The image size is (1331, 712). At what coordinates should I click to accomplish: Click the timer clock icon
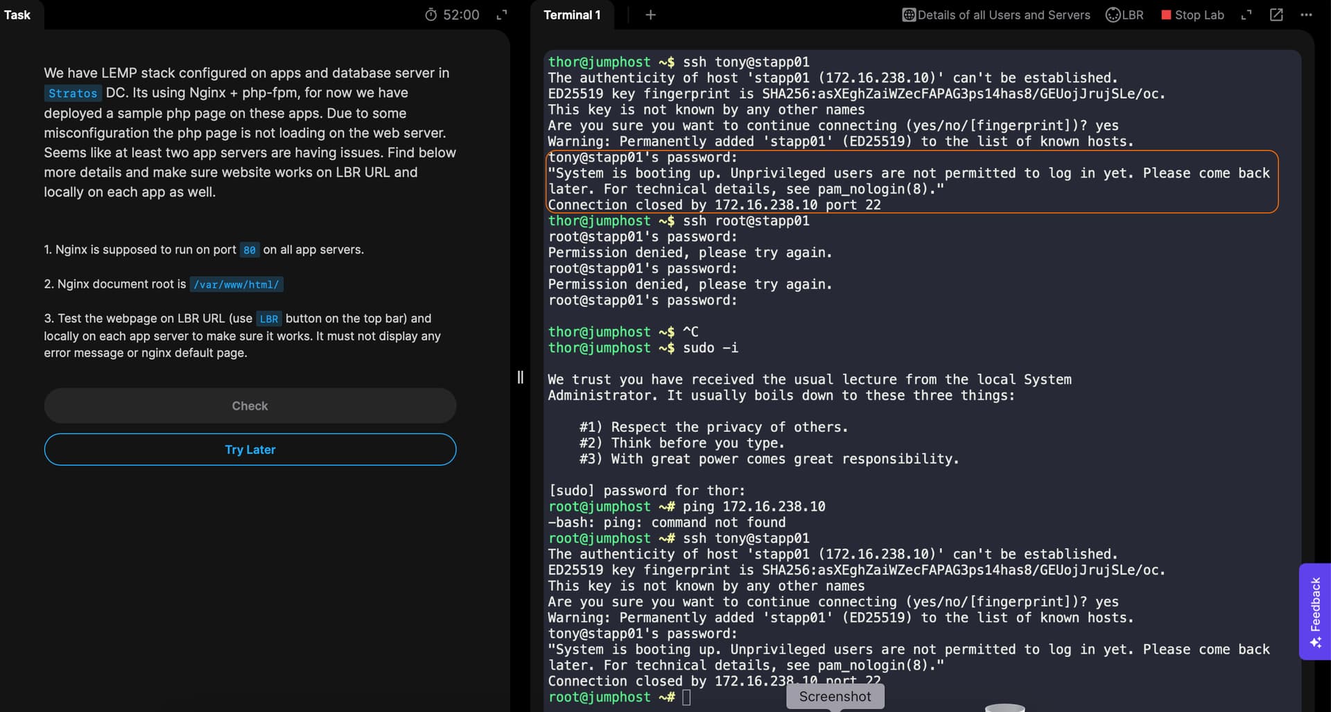click(x=430, y=15)
